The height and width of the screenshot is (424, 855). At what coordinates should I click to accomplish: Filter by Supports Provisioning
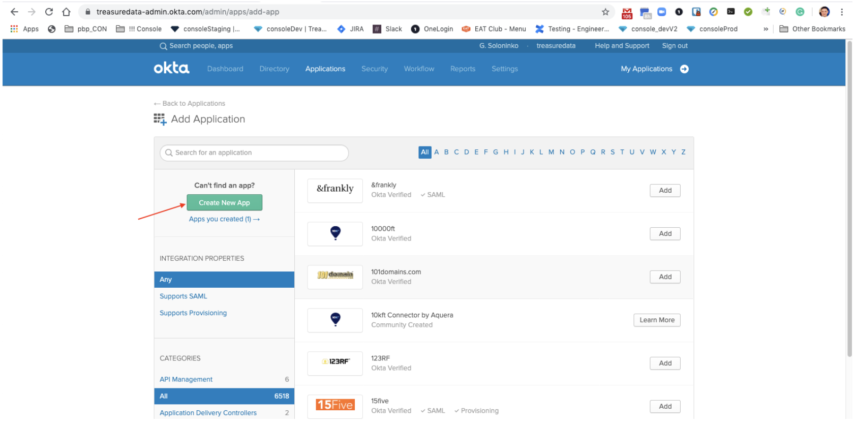tap(193, 313)
